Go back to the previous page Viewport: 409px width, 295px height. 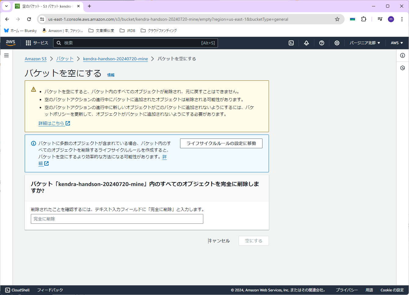tap(7, 19)
